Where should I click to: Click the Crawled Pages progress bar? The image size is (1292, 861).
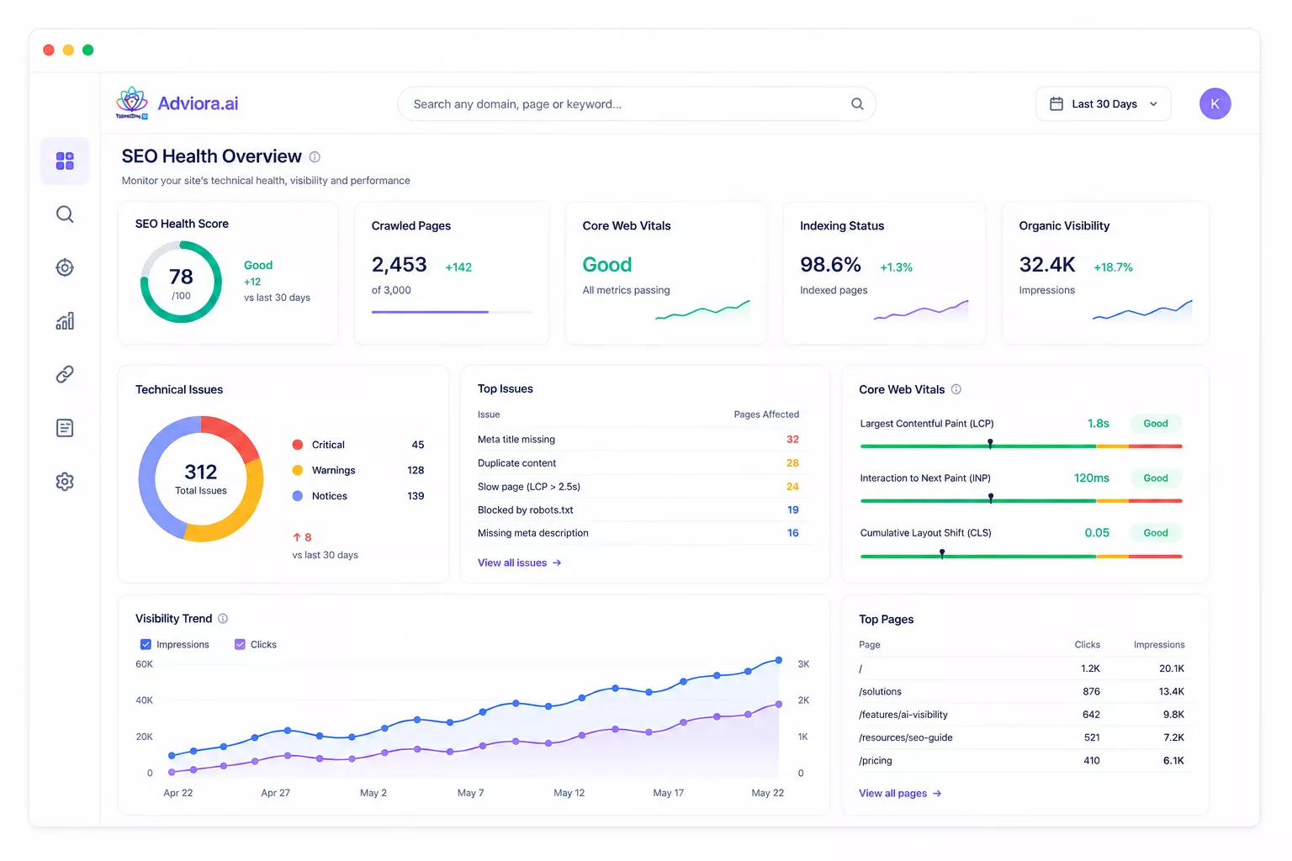click(452, 312)
